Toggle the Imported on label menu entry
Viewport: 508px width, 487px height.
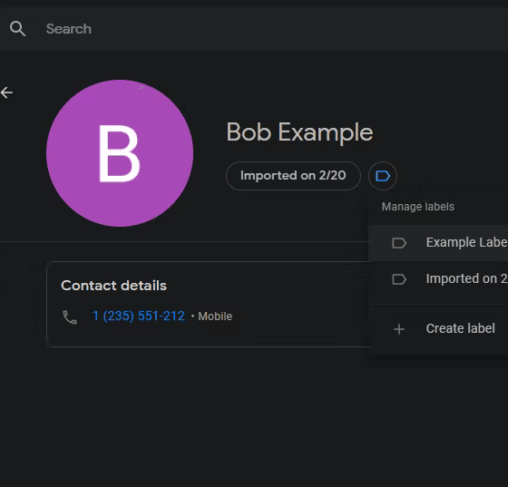(439, 279)
